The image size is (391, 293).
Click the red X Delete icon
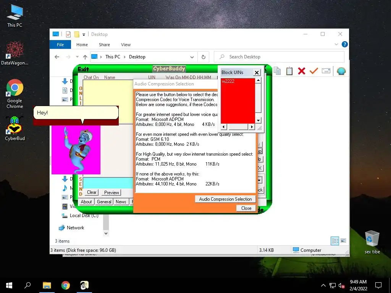(302, 71)
